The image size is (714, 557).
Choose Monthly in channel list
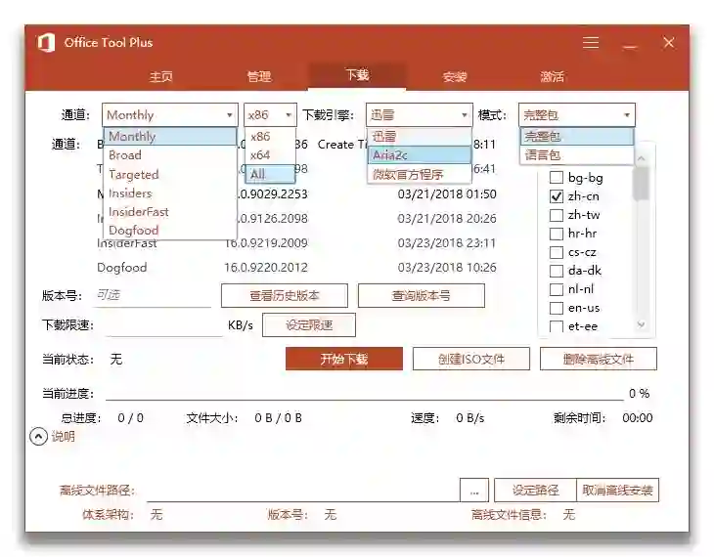pos(170,136)
